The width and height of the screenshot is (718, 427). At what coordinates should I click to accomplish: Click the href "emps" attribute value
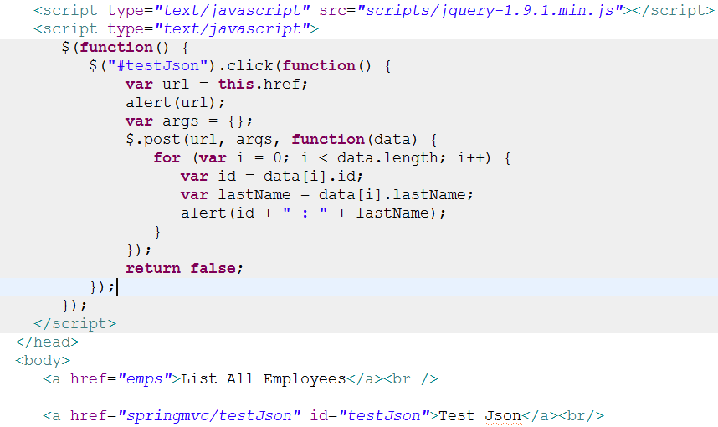144,379
